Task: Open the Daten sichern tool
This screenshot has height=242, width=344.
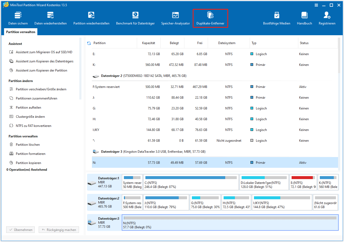Action: point(18,18)
